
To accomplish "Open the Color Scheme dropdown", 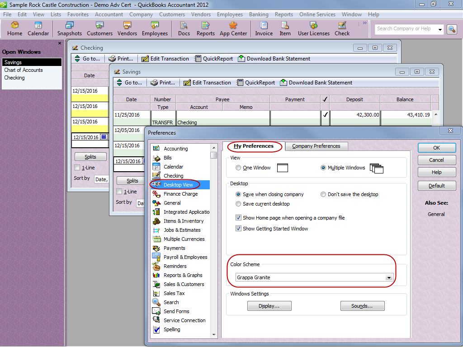I will 389,278.
